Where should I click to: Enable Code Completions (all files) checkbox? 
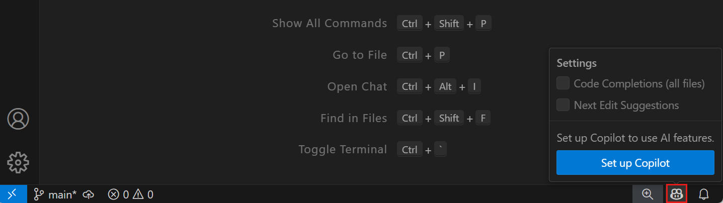tap(563, 83)
